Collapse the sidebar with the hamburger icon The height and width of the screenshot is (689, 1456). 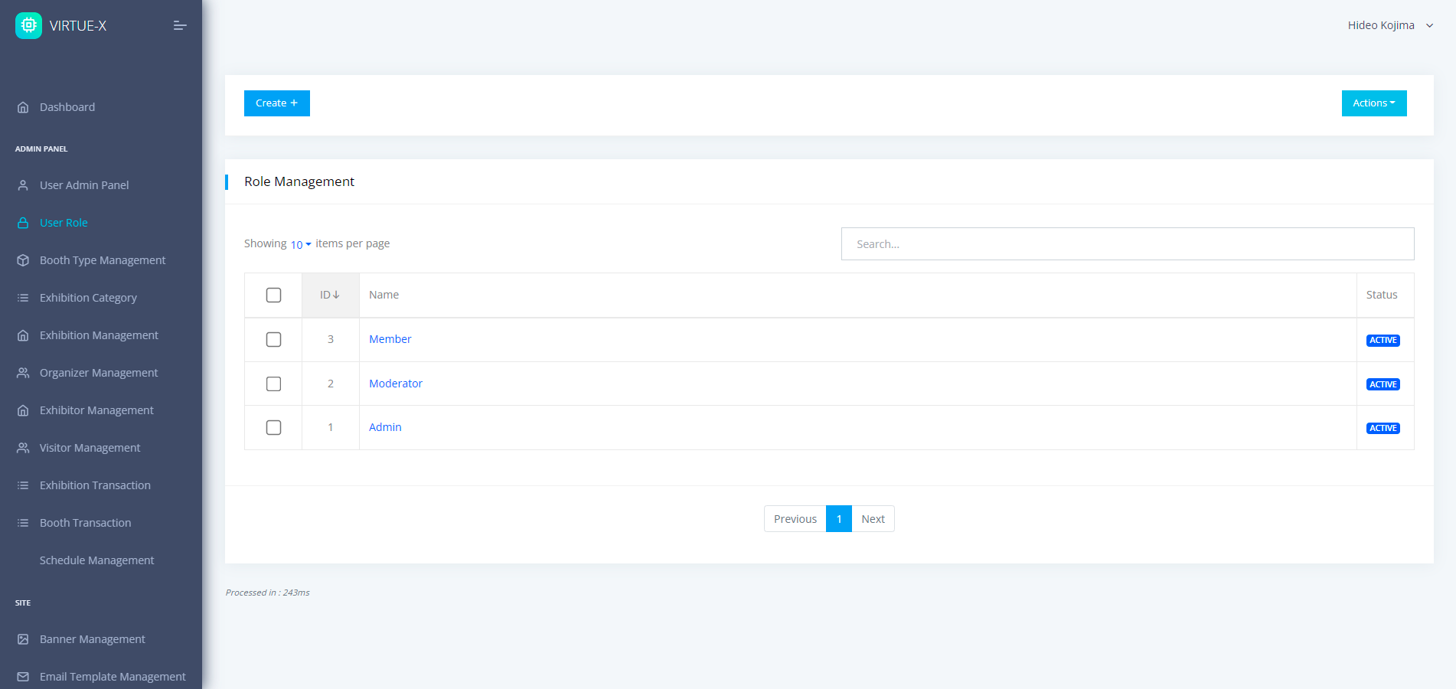[x=180, y=25]
